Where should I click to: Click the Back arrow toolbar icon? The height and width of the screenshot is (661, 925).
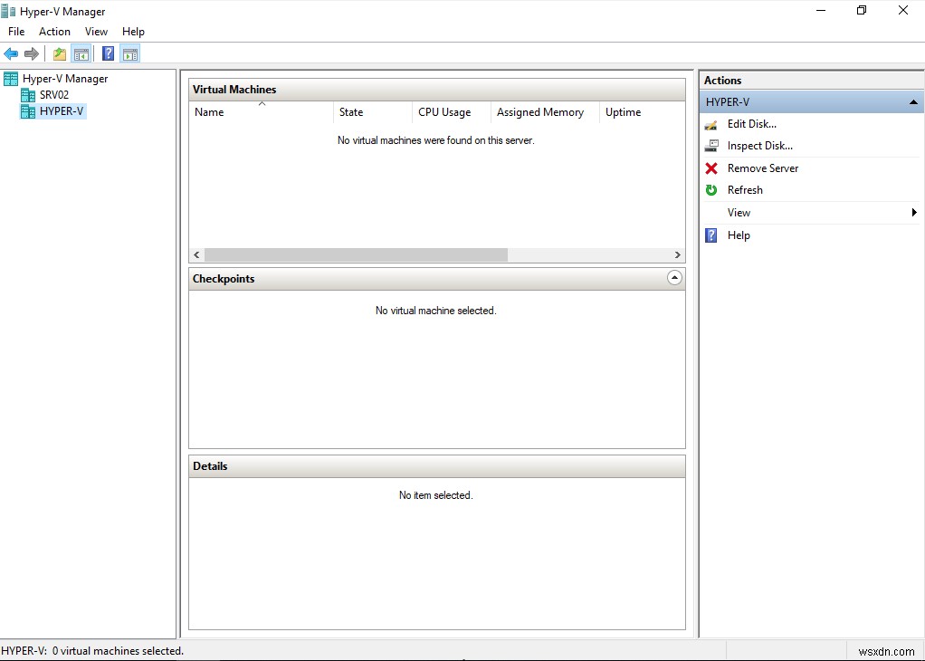11,54
